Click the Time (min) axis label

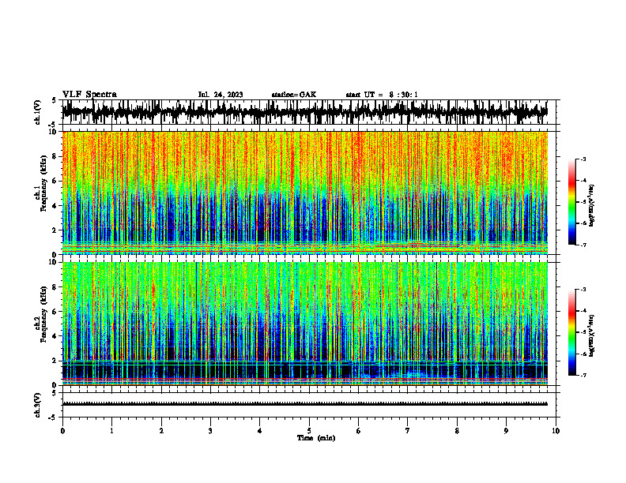(316, 438)
